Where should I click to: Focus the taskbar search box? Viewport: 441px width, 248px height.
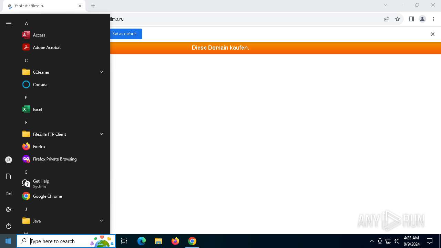(x=66, y=241)
